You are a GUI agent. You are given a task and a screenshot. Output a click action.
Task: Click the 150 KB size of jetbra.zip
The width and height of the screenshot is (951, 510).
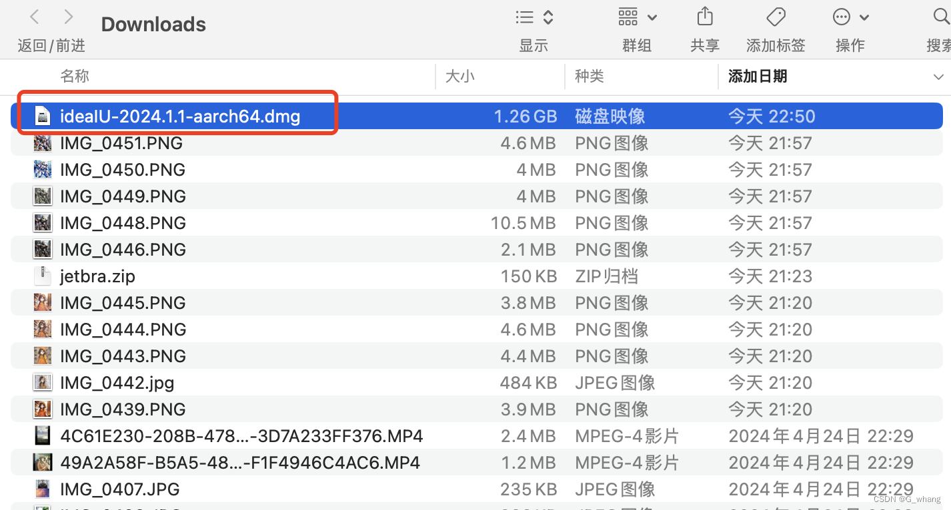point(529,276)
